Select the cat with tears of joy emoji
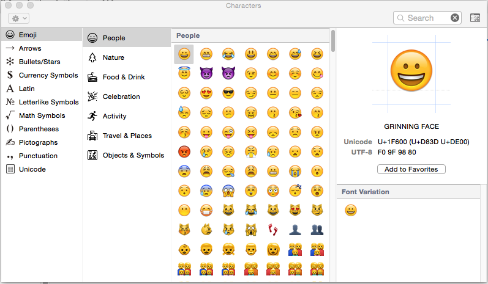This screenshot has width=488, height=284. [251, 211]
